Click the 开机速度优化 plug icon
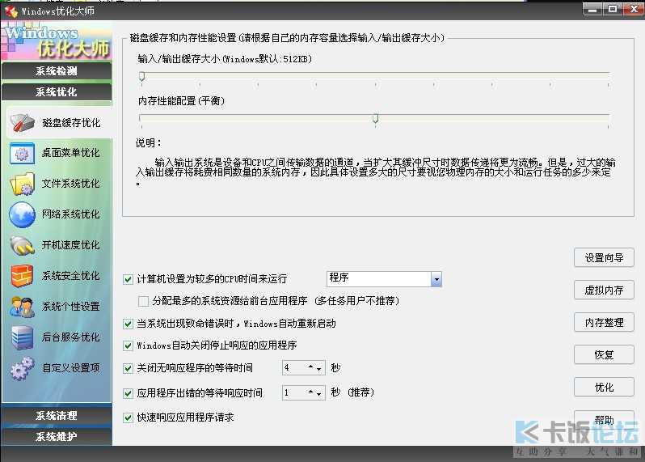 pos(22,245)
